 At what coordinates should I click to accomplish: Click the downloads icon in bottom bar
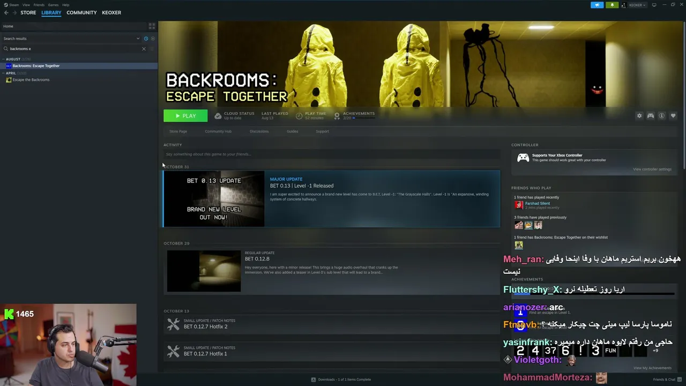[x=314, y=380]
